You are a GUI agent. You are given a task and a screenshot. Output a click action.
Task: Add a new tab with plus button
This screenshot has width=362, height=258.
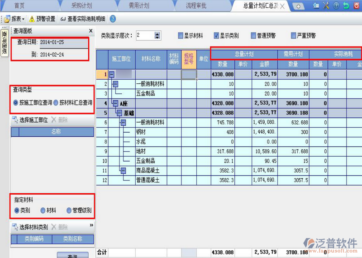coord(298,6)
